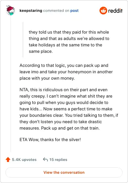Click the orange Reddit Snoo logo icon
The image size is (128, 183).
pyautogui.click(x=103, y=11)
